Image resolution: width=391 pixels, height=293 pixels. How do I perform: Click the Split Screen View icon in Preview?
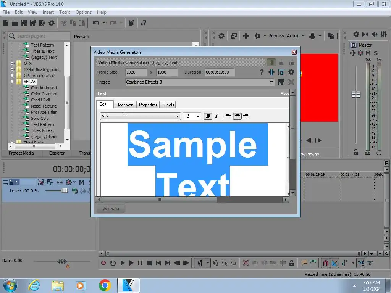(x=256, y=36)
